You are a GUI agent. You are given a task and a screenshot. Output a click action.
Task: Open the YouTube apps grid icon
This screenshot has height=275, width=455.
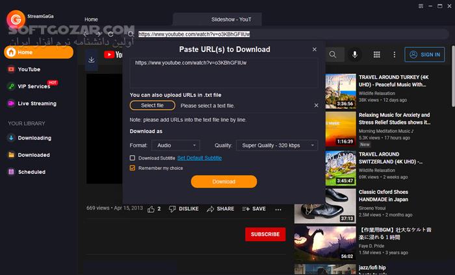click(376, 54)
